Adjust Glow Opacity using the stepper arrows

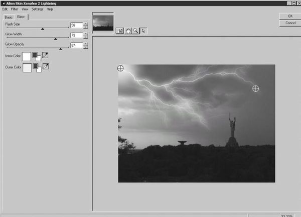pos(85,46)
